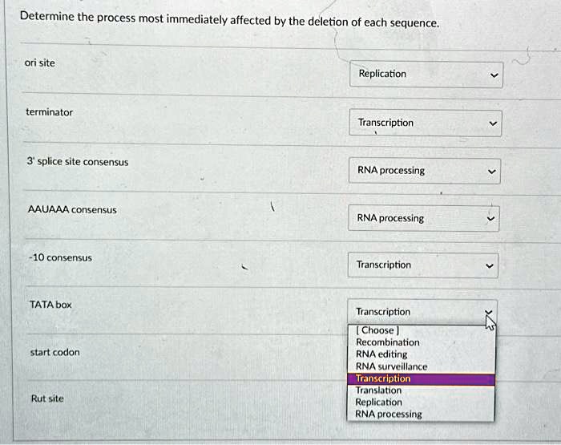Screen dimensions: 561x445
Task: Choose Recombination from the option list
Action: click(388, 342)
